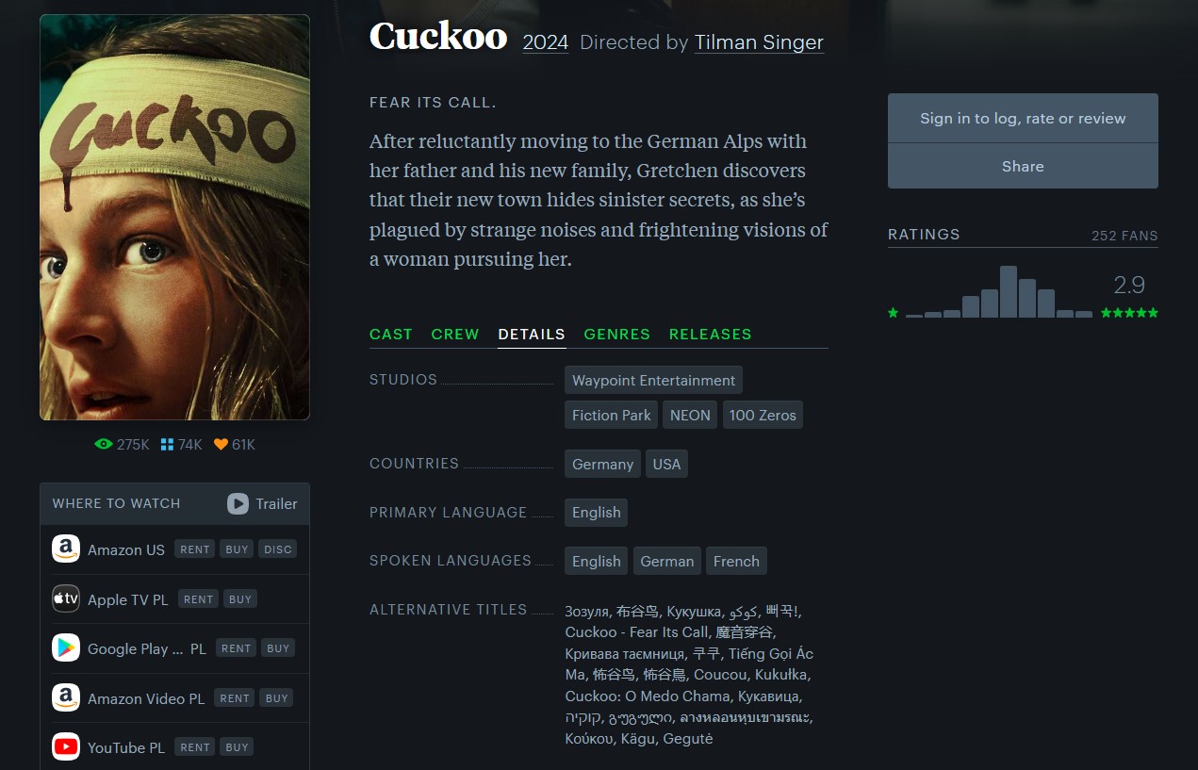
Task: Open the Apple TV PL icon
Action: [66, 598]
